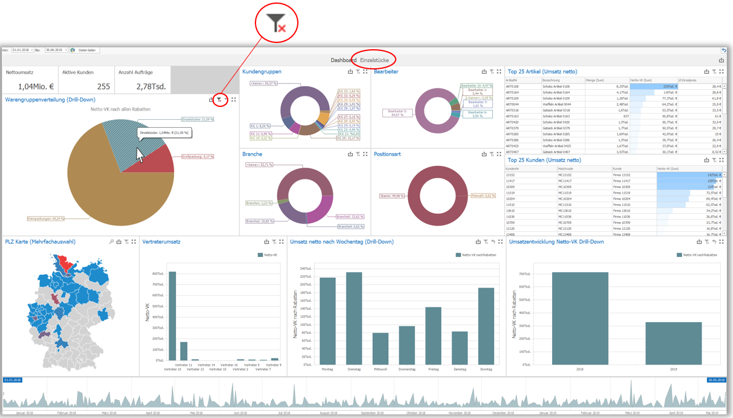Export the PLZ Karte map

pos(119,242)
